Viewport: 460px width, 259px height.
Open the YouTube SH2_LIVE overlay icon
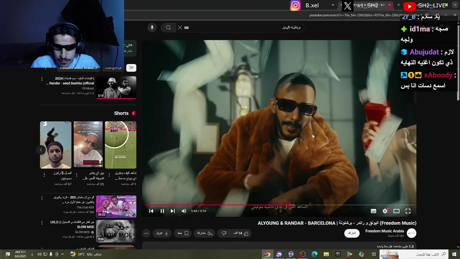[x=410, y=6]
